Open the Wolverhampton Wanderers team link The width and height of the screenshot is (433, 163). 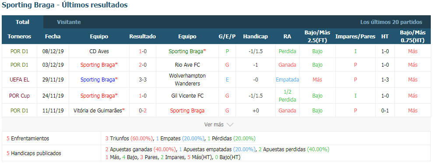(x=187, y=79)
